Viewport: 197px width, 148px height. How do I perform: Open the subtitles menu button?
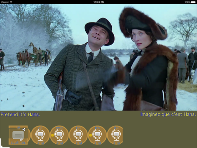(x=18, y=135)
